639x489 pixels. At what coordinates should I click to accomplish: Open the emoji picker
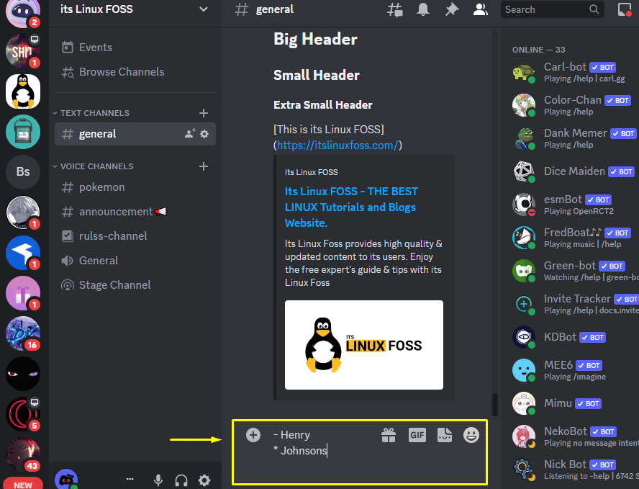tap(471, 435)
